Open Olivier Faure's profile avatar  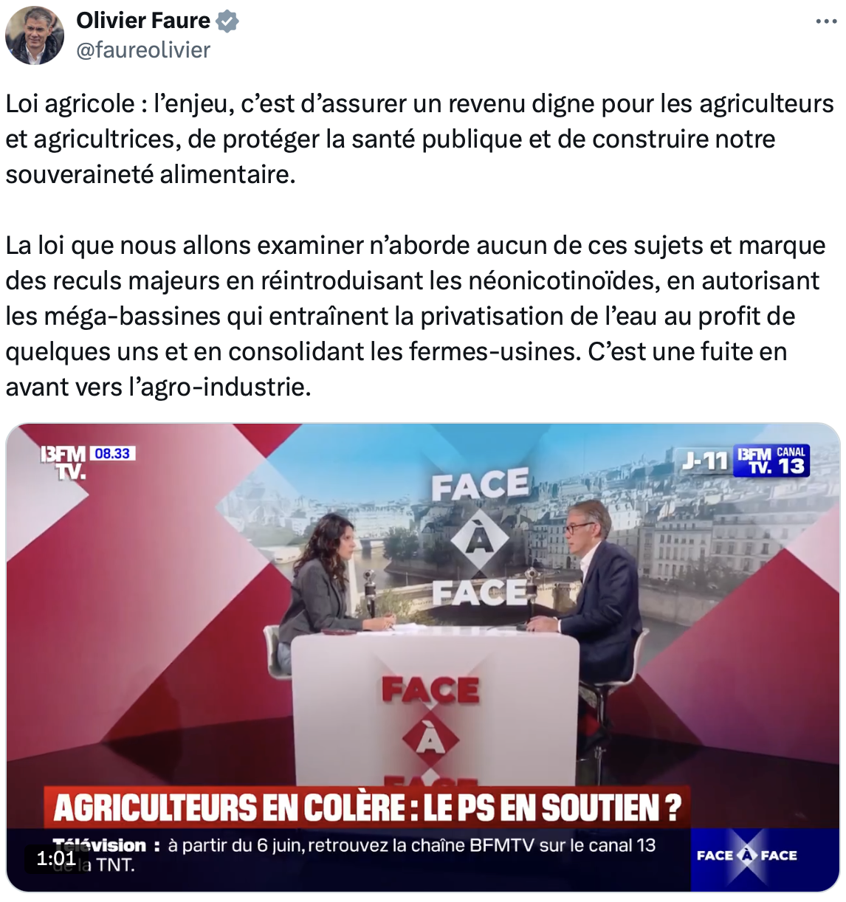pos(35,35)
